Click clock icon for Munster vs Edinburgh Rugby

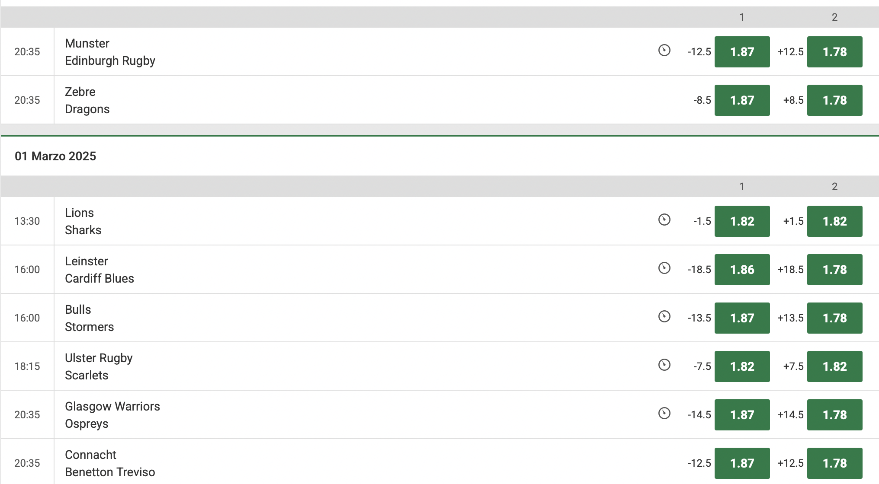tap(664, 51)
